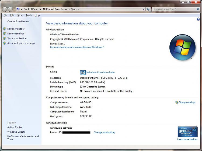
Task: Click shield icon next to Device Manager
Action: click(5, 29)
